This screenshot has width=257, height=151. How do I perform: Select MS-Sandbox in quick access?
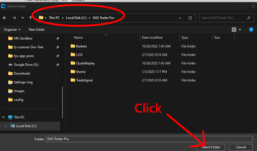click(23, 38)
